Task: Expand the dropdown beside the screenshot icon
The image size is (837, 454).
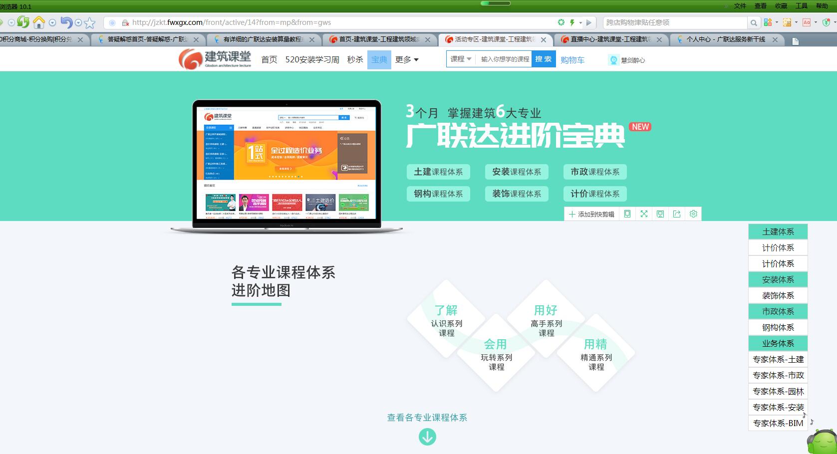Action: pos(796,22)
